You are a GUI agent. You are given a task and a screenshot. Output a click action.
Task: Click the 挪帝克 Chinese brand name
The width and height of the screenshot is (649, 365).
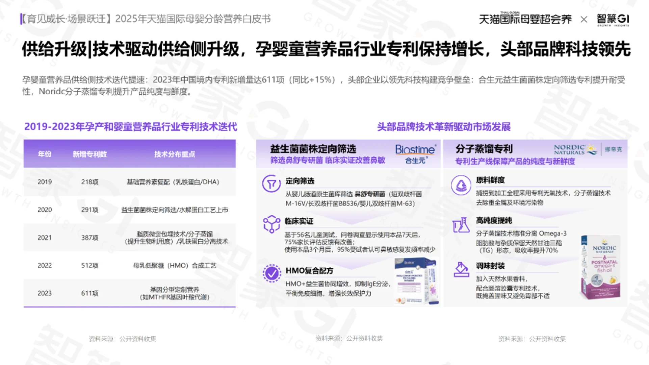click(613, 149)
